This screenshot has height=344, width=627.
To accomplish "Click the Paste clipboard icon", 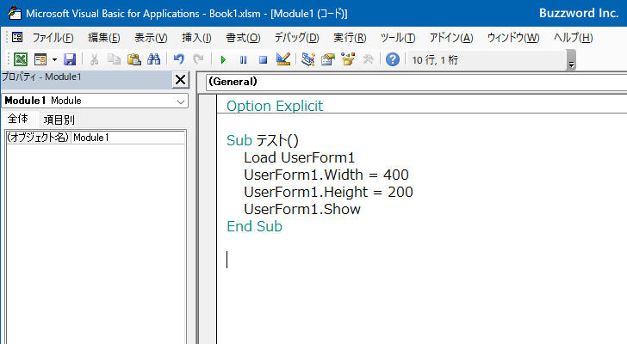I will click(134, 59).
